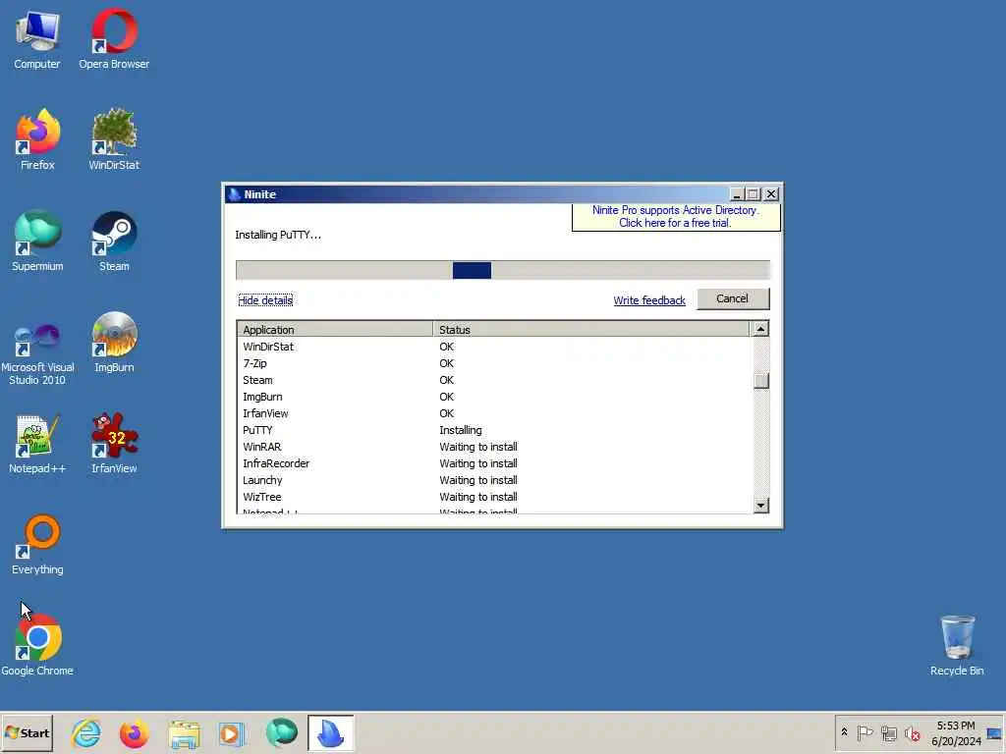Select the IrfanView row in the list
Screen dimensions: 1006x754
pos(493,413)
